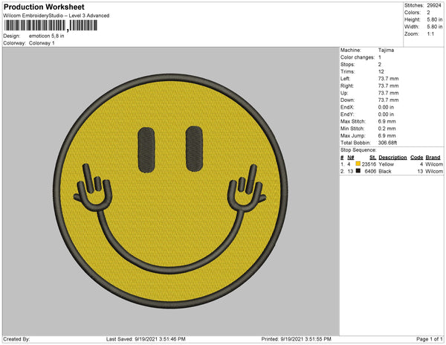Click the Total Bobbin value '306.68ft'

click(x=387, y=143)
